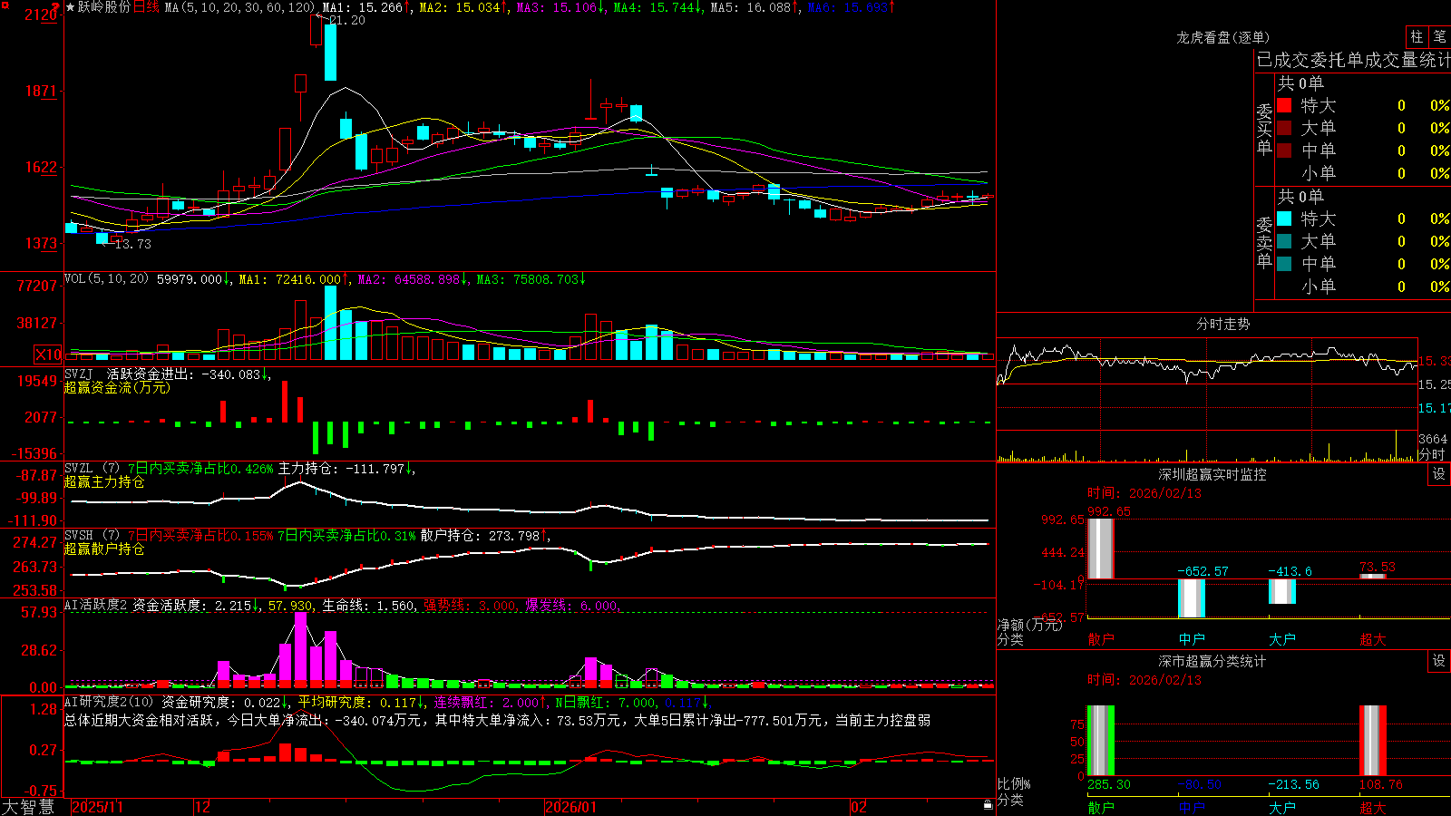Click the 超大 bar in the 深市超赢分类统计 chart
This screenshot has width=1451, height=816.
[1372, 741]
